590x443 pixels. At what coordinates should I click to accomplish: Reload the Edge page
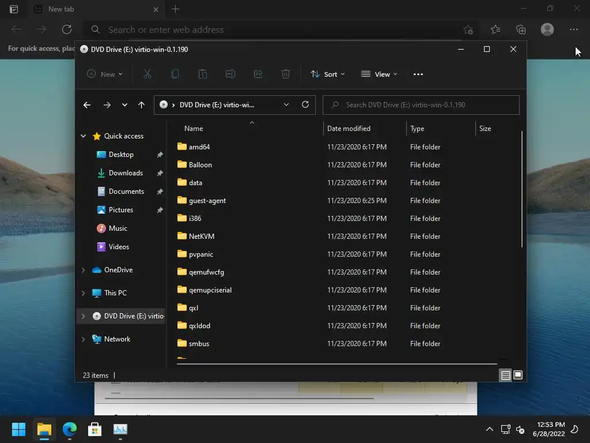click(67, 29)
